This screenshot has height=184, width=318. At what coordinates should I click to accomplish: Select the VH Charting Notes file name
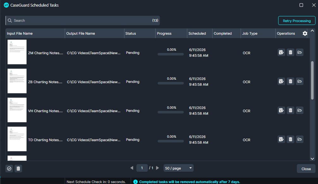click(x=45, y=111)
